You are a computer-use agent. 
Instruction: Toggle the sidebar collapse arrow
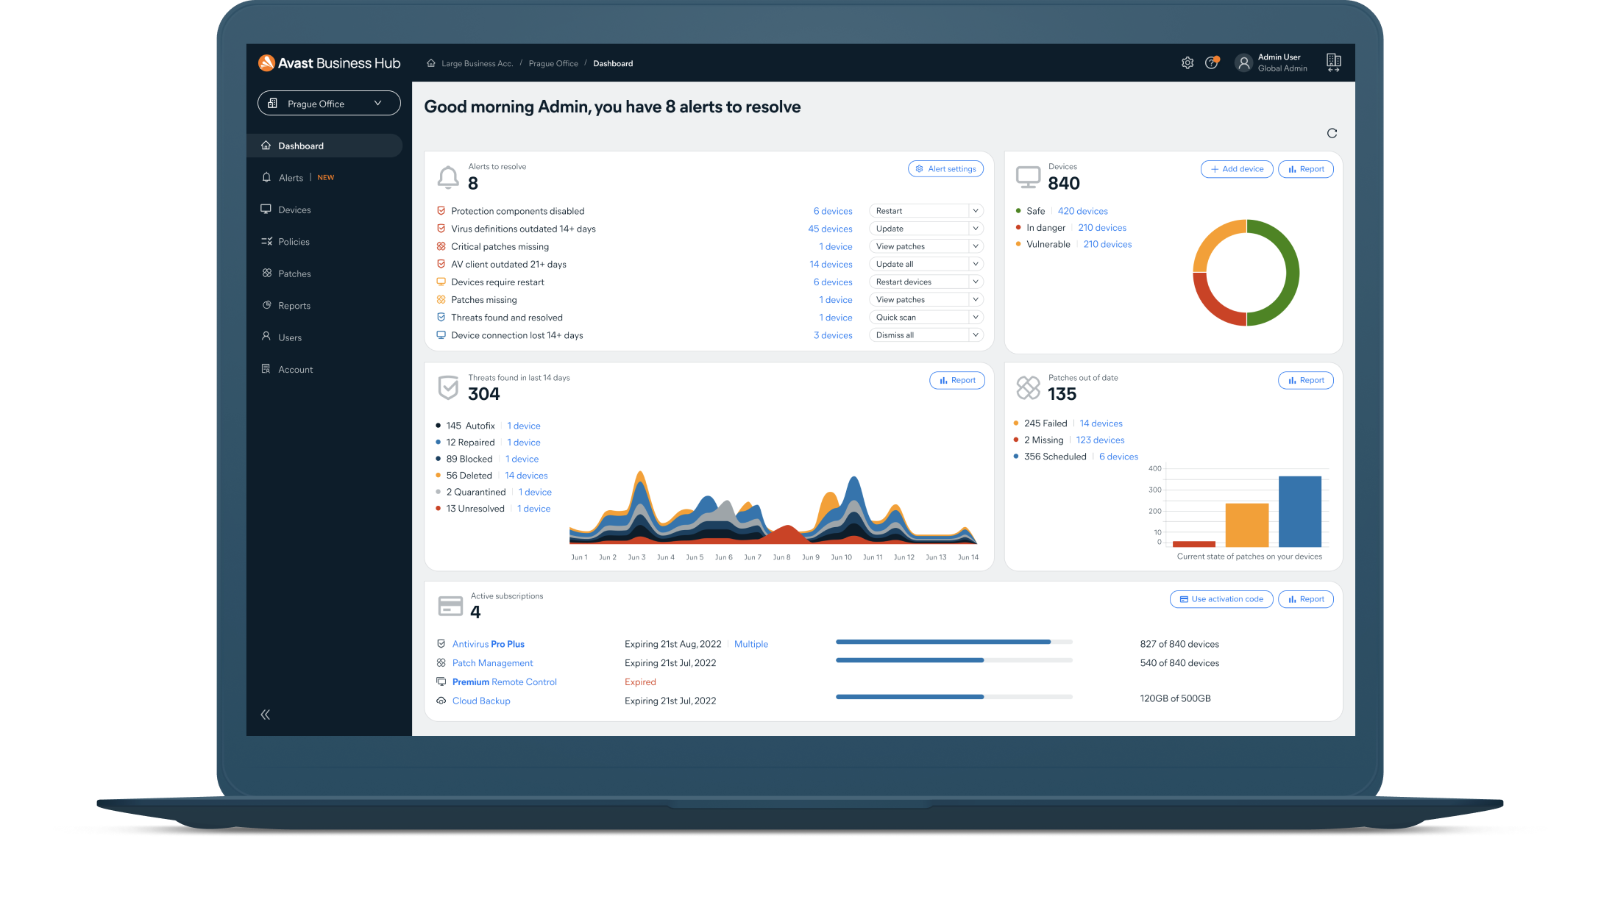click(x=266, y=714)
